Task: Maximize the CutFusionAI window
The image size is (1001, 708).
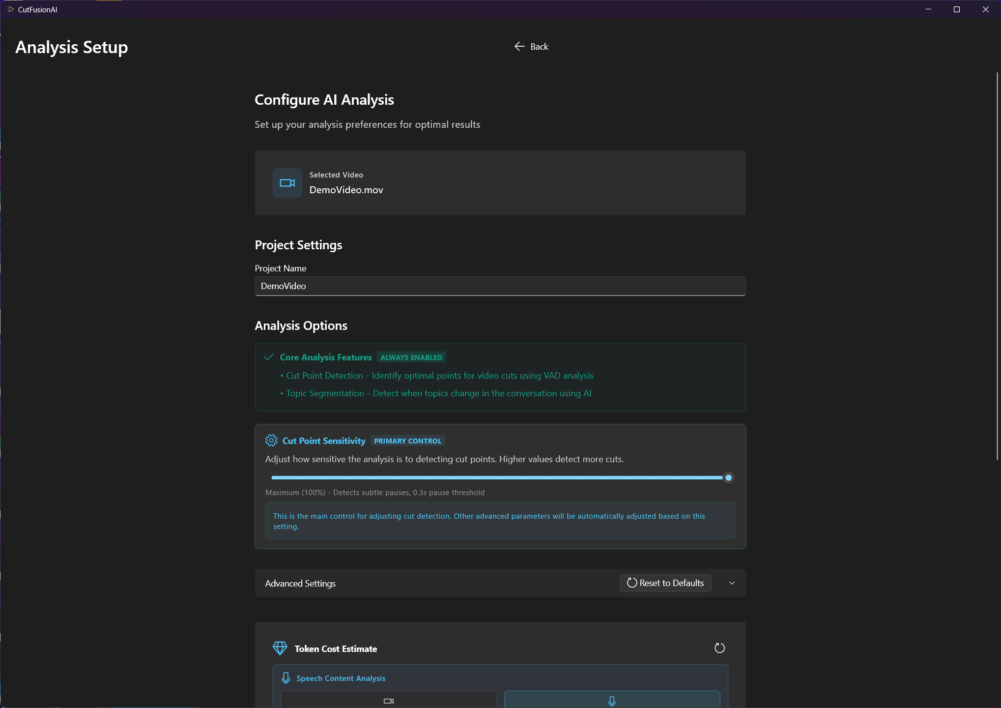Action: coord(956,9)
